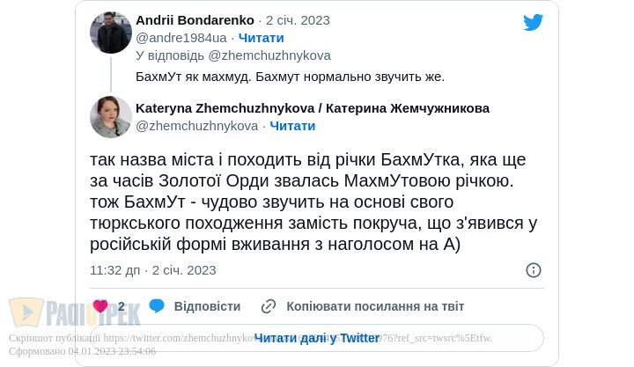The width and height of the screenshot is (634, 367).
Task: Click the Andrii Bondarenko display name
Action: pyautogui.click(x=195, y=20)
